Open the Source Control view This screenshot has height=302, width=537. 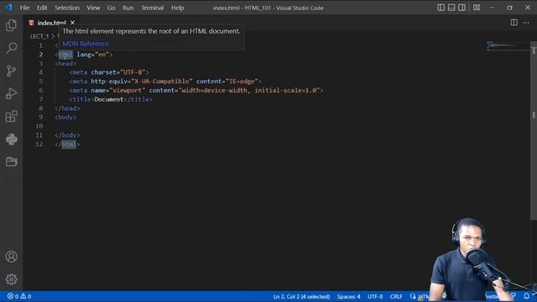(x=11, y=70)
